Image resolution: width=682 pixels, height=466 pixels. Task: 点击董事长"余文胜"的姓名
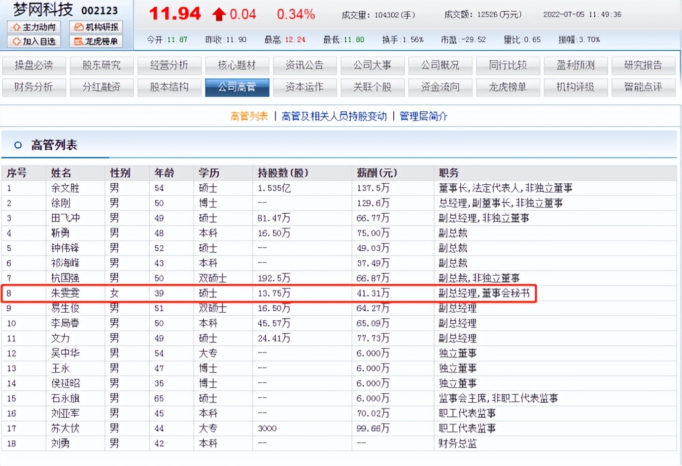tap(66, 188)
